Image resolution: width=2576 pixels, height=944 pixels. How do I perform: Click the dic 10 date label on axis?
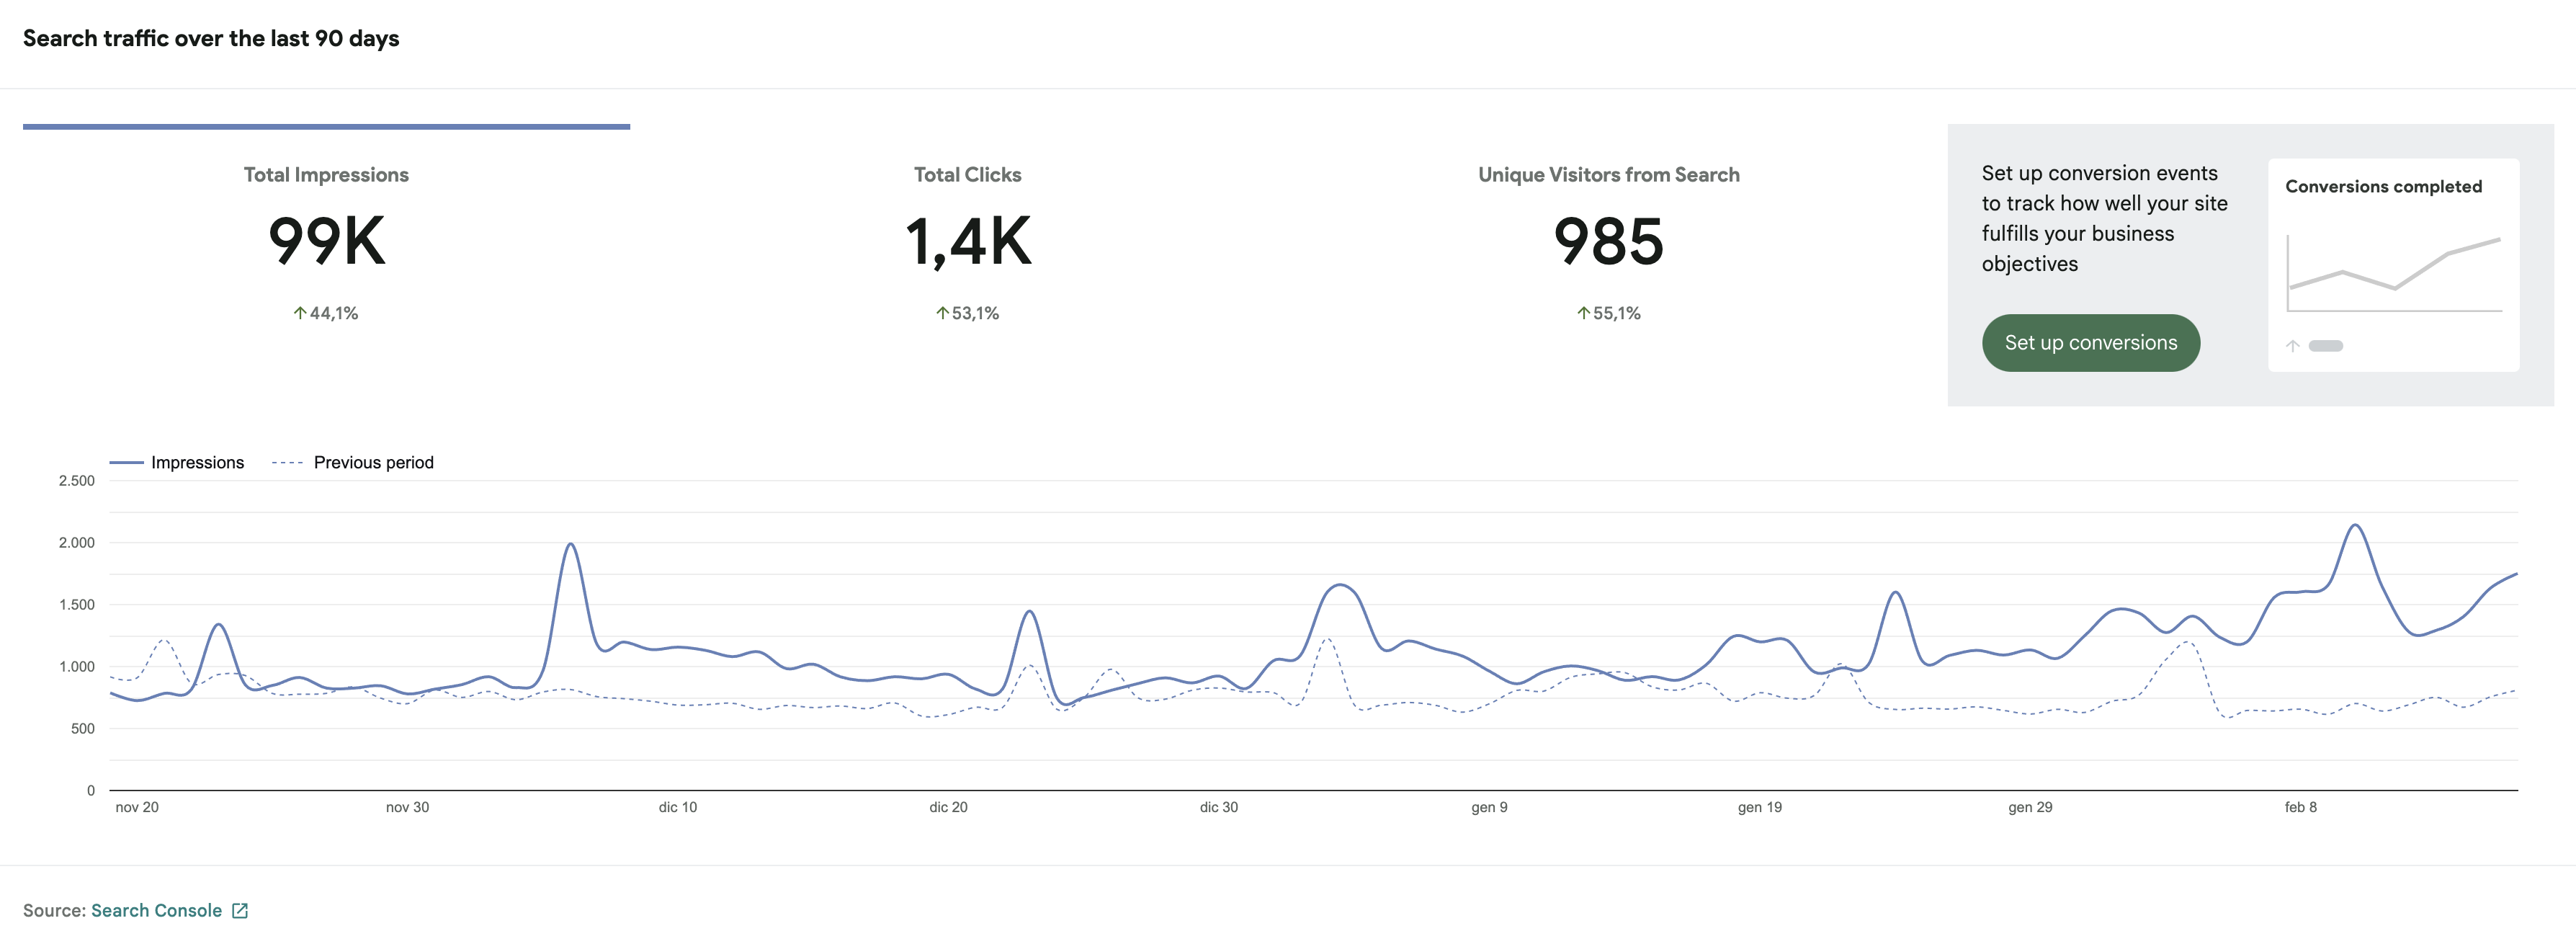677,807
